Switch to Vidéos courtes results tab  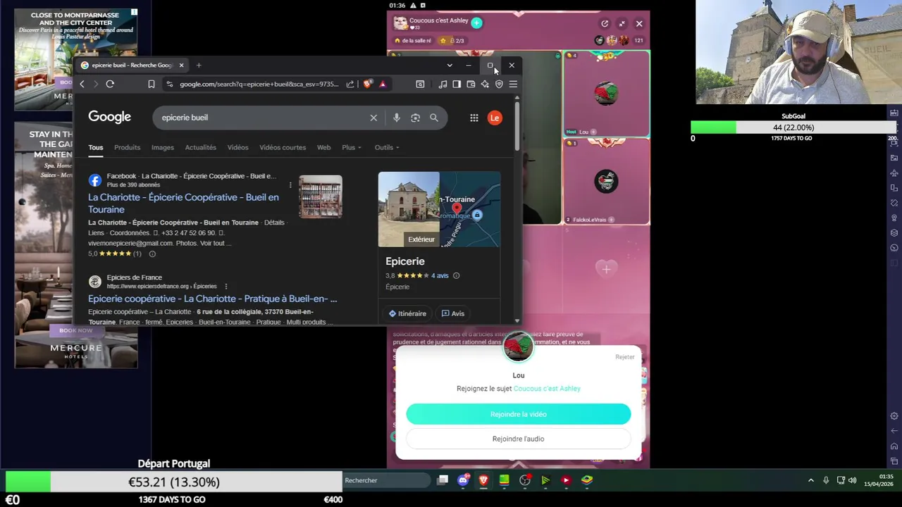[x=283, y=147]
